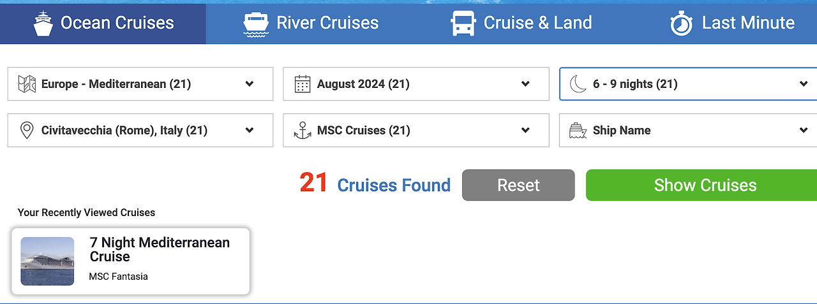Open the 6 - 9 nights dropdown
817x304 pixels.
(688, 84)
